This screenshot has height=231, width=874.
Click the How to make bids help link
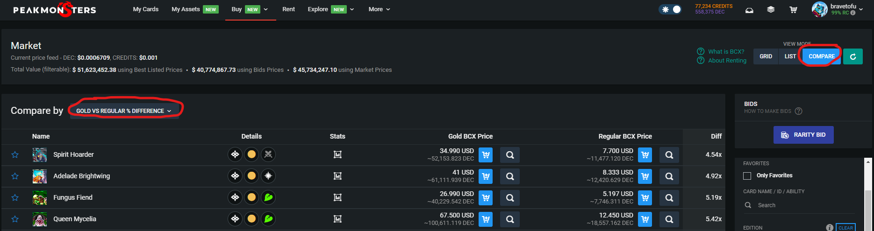coord(773,111)
